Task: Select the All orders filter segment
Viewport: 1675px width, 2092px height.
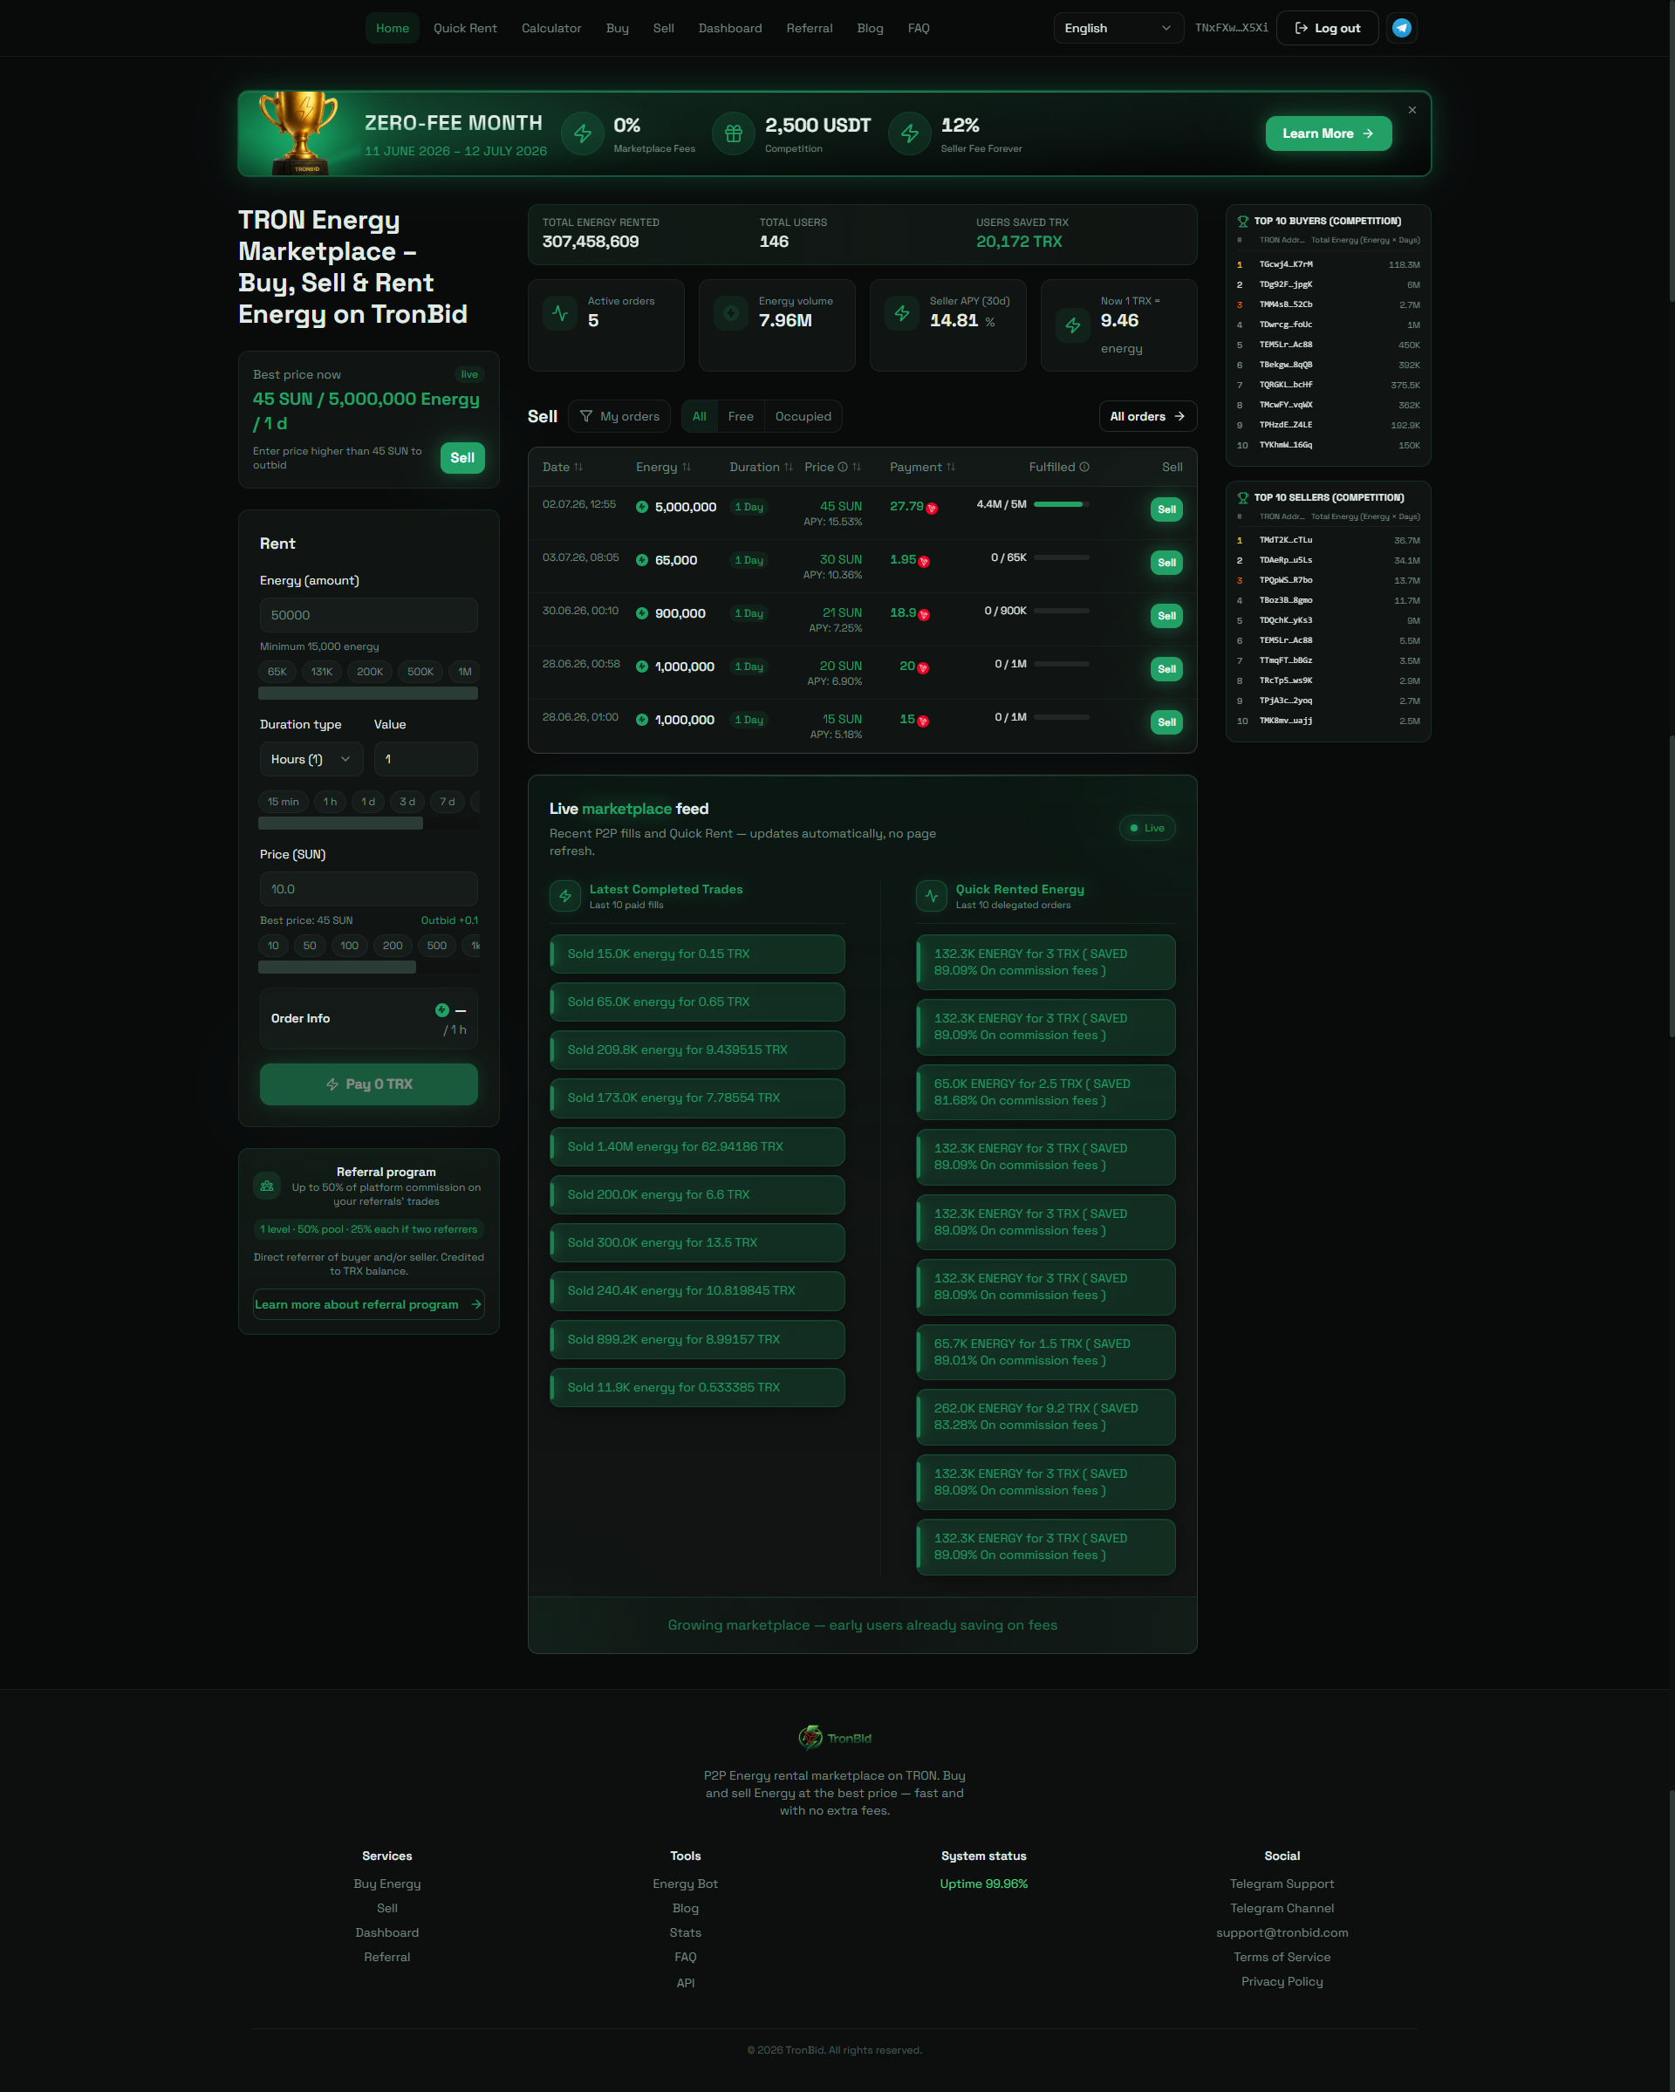Action: tap(699, 416)
